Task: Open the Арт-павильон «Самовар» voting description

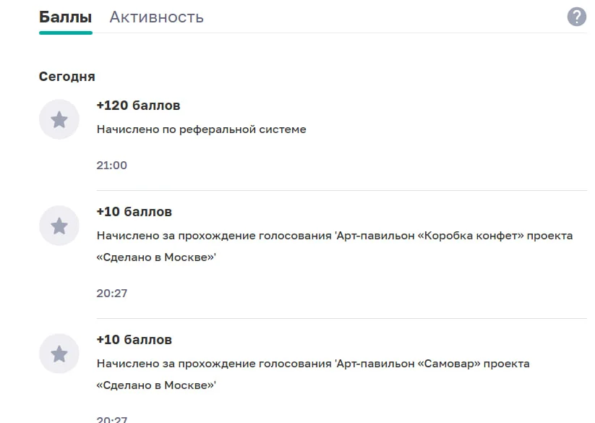Action: pyautogui.click(x=313, y=374)
